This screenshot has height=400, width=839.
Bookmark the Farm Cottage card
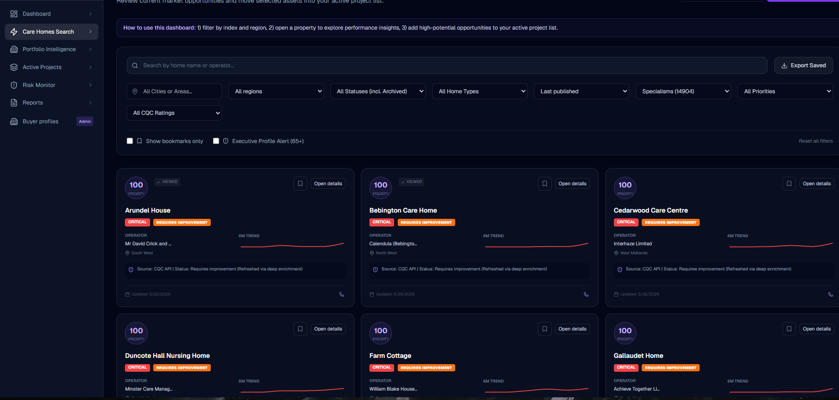tap(545, 329)
